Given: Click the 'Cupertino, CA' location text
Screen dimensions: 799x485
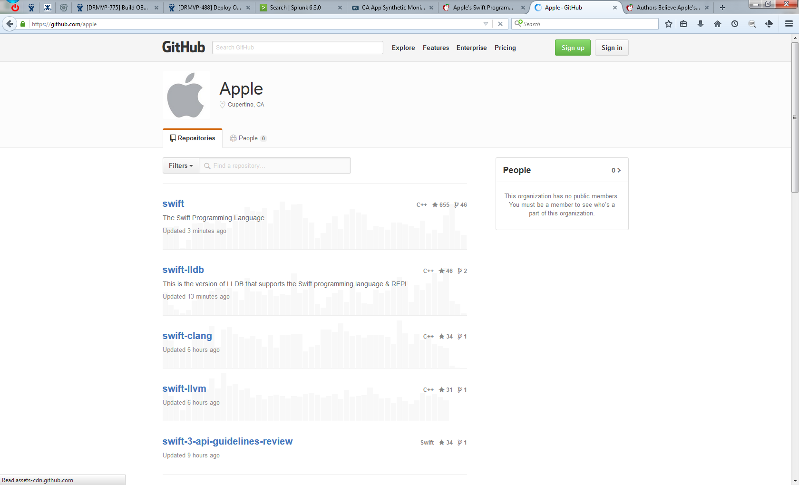Looking at the screenshot, I should click(x=246, y=105).
